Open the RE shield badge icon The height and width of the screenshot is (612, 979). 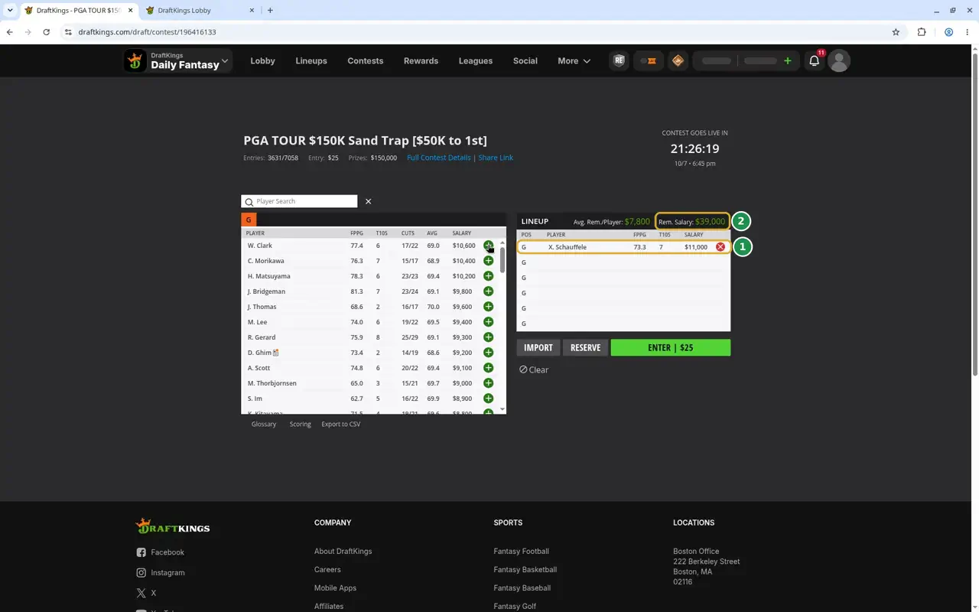619,61
